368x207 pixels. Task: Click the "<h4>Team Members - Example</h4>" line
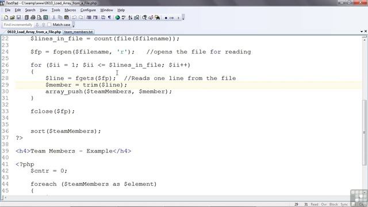[74, 151]
